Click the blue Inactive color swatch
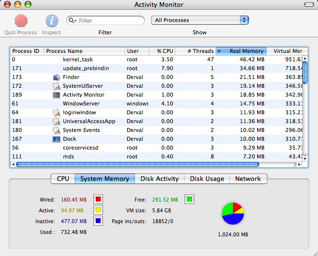 98,221
